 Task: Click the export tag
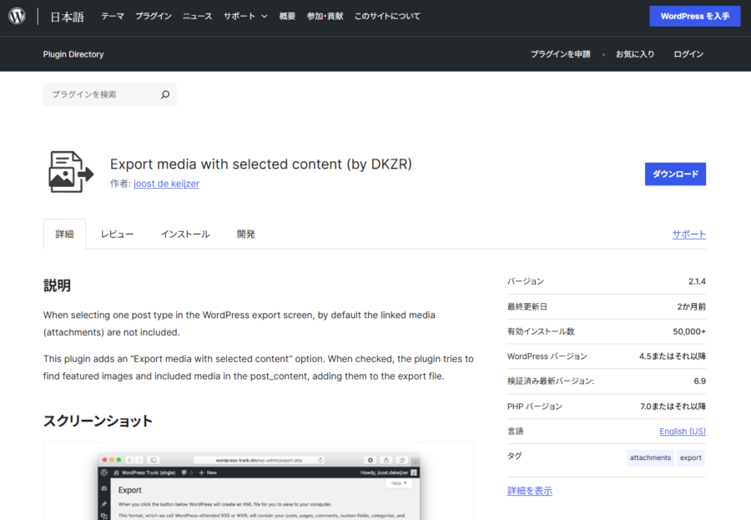[690, 457]
